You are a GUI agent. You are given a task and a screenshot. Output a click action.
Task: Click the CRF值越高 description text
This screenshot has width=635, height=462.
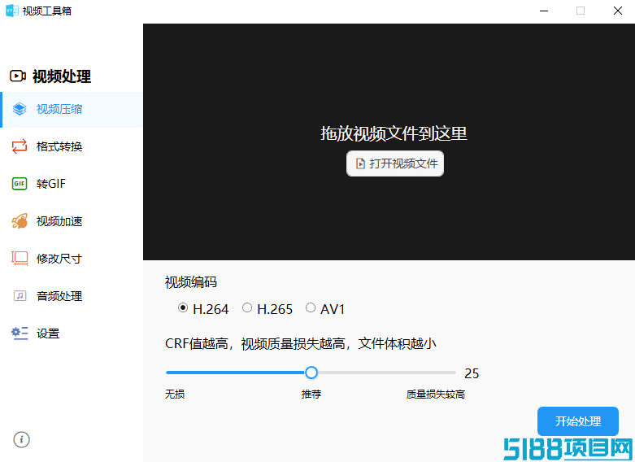point(300,344)
